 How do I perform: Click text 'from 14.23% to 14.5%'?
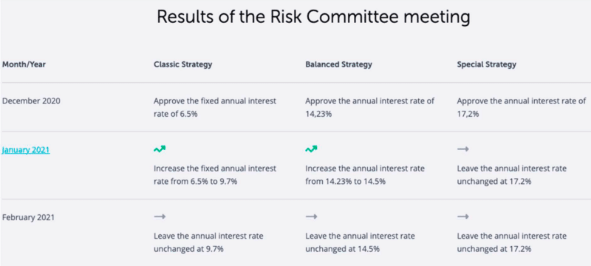(345, 181)
